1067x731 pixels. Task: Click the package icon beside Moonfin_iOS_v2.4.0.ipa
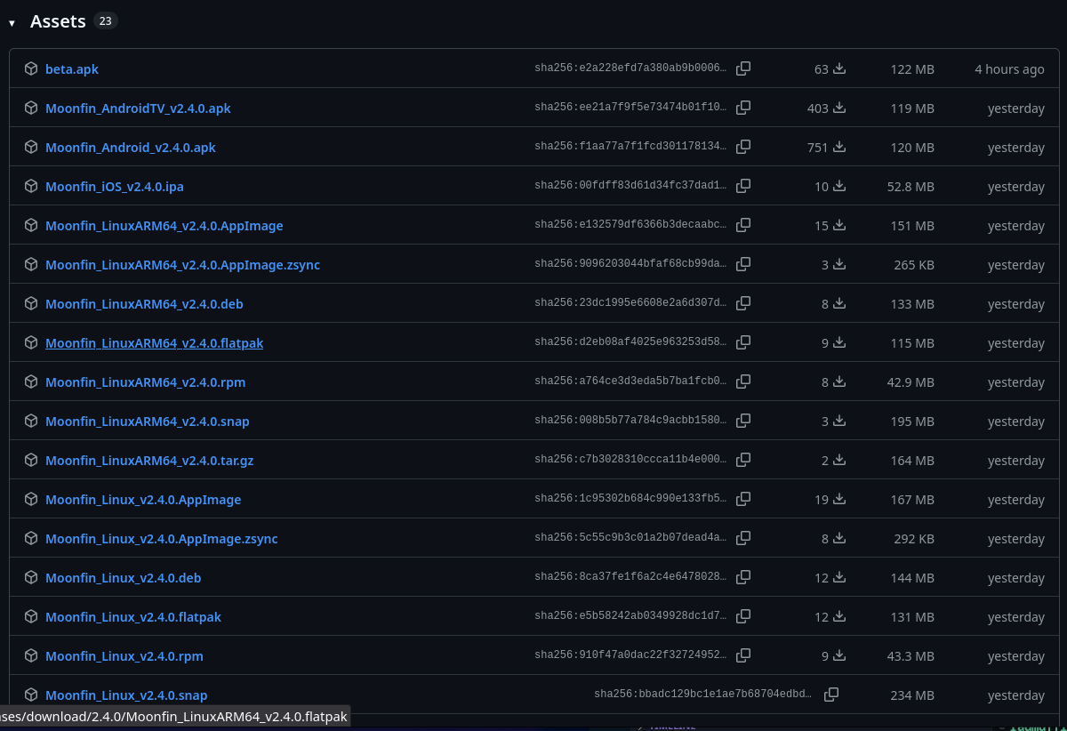pos(31,186)
